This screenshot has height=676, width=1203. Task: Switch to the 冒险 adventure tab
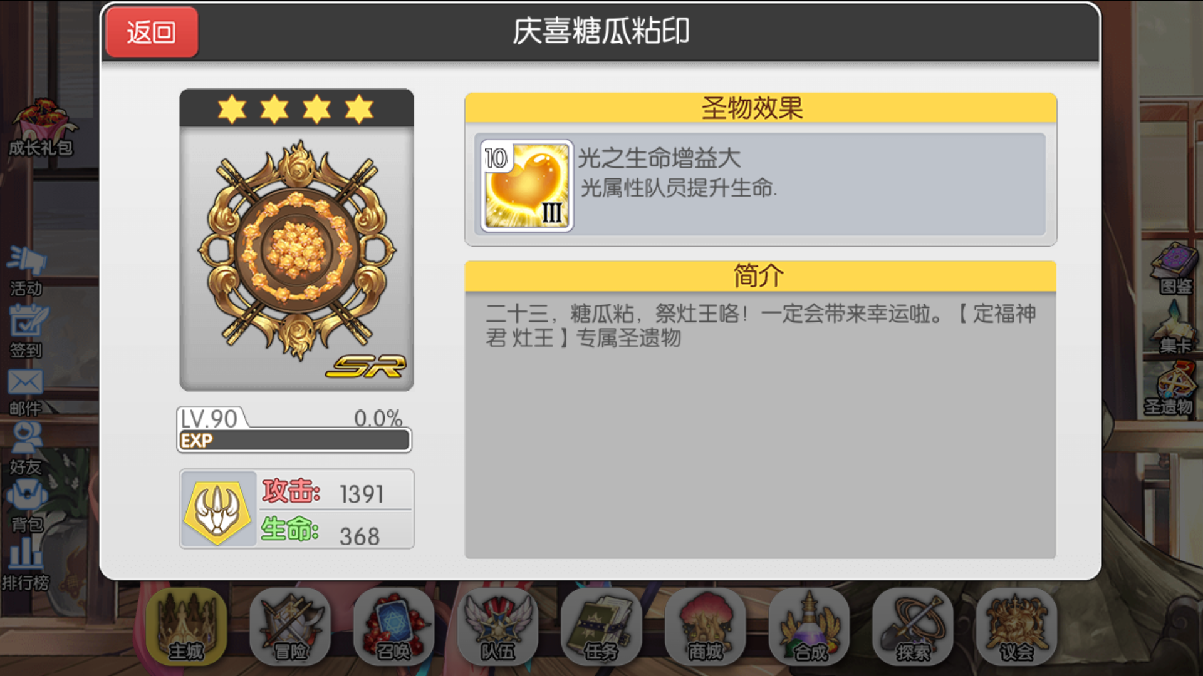[x=290, y=626]
